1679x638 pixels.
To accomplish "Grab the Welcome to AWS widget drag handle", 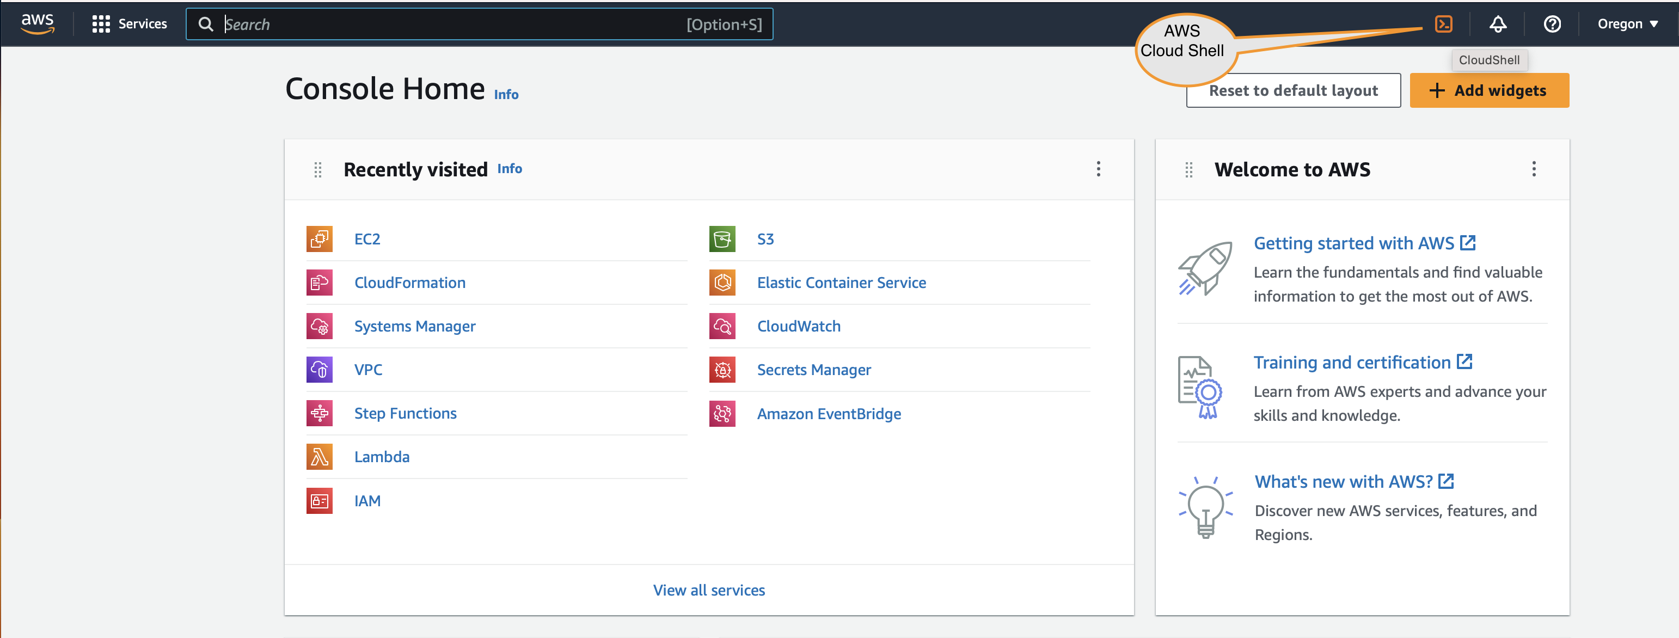I will pos(1189,169).
